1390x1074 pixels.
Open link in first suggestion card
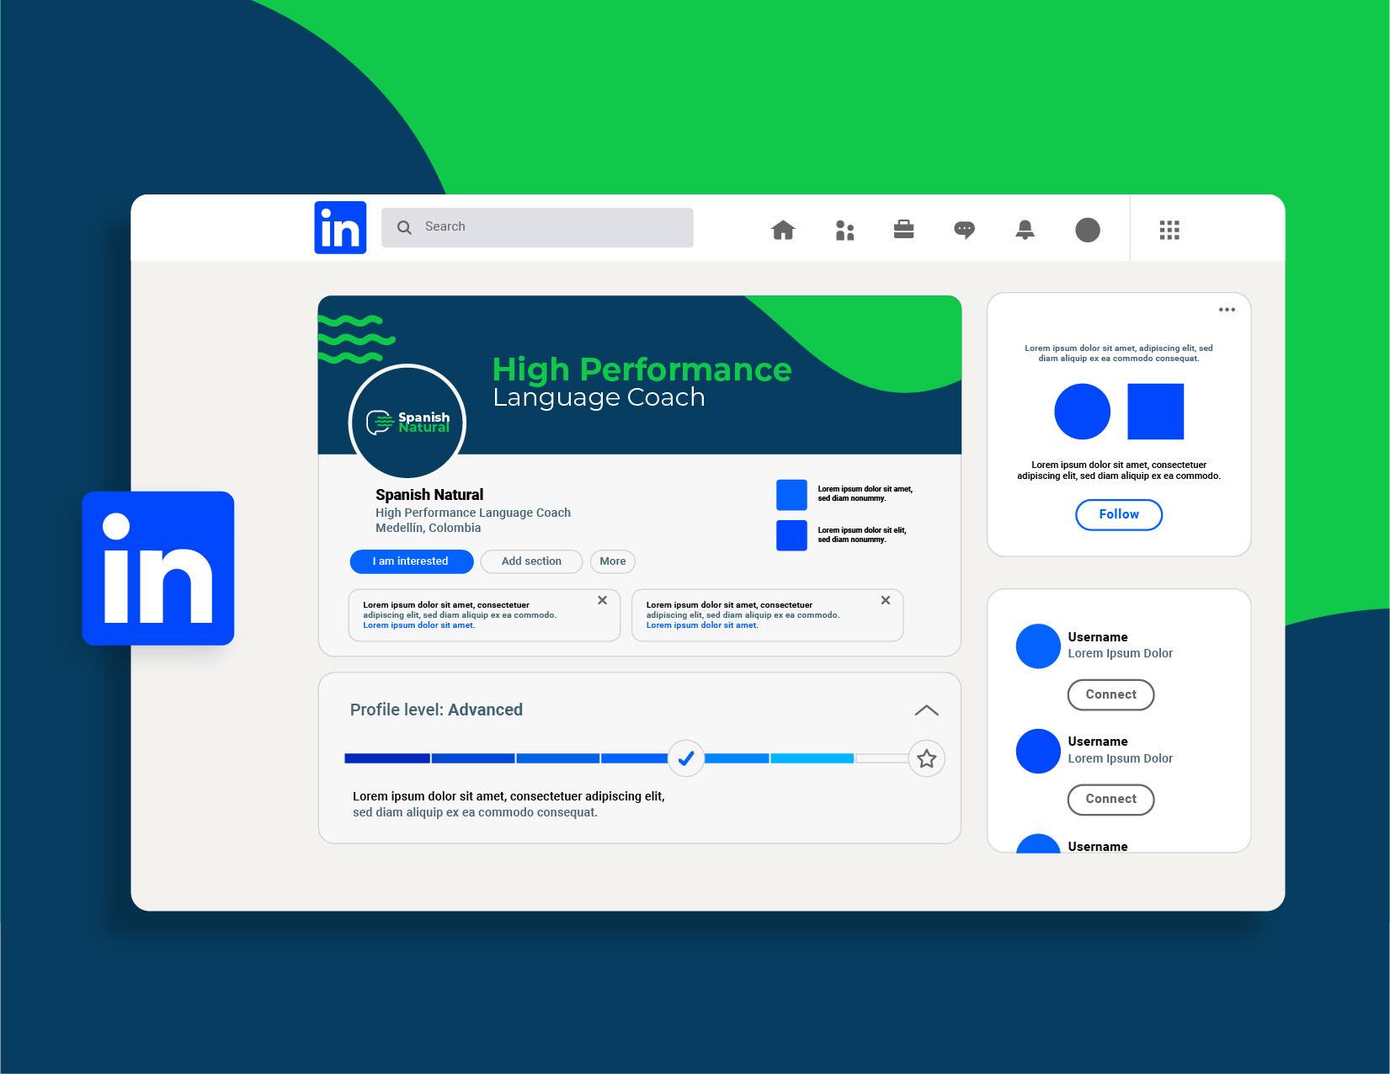click(419, 625)
